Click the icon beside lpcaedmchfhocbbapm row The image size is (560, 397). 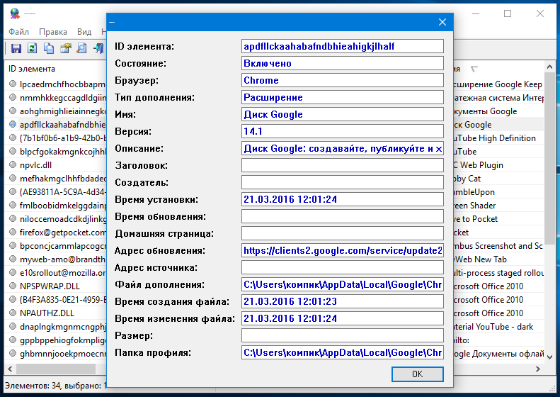tap(13, 84)
